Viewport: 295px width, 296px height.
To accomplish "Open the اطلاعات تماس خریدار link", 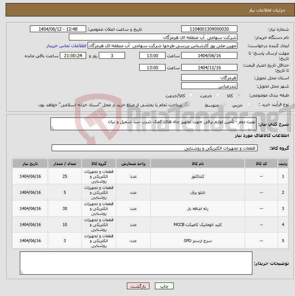I will (66, 46).
